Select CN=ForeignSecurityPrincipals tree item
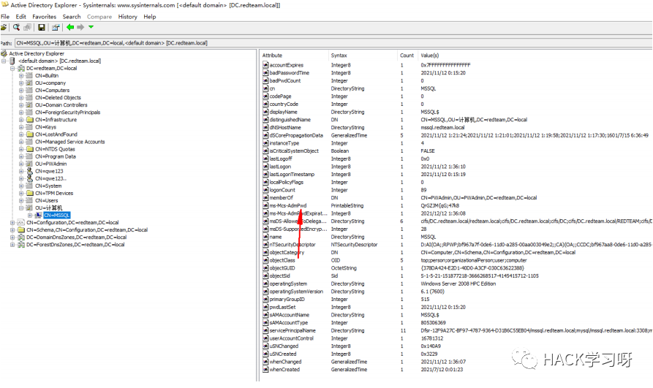The width and height of the screenshot is (653, 388). (x=67, y=113)
